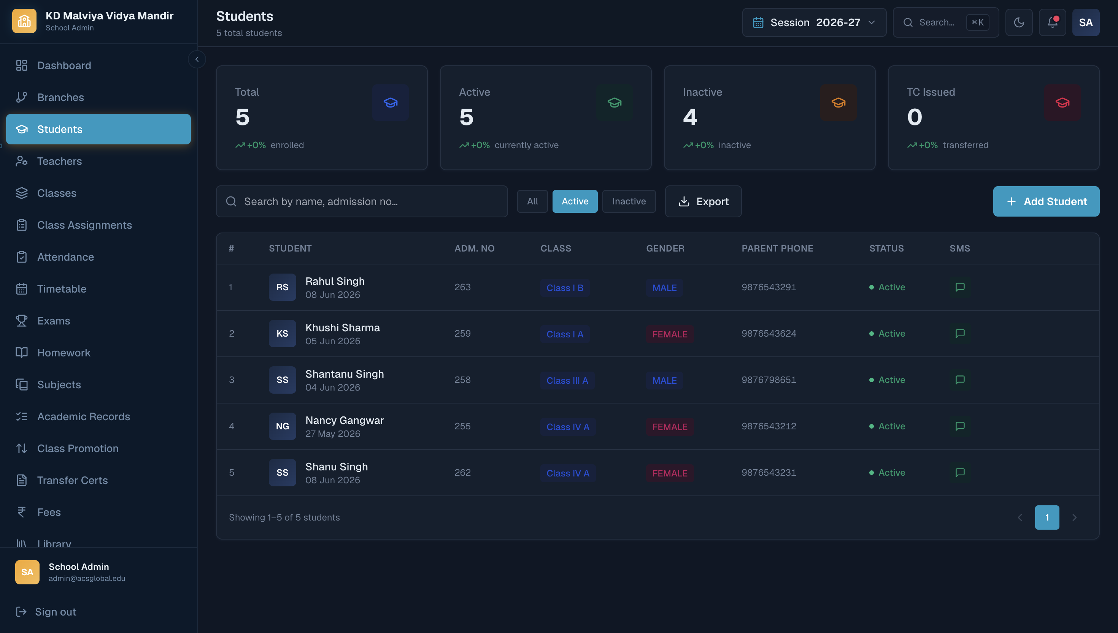Select Students in the sidebar

click(98, 129)
